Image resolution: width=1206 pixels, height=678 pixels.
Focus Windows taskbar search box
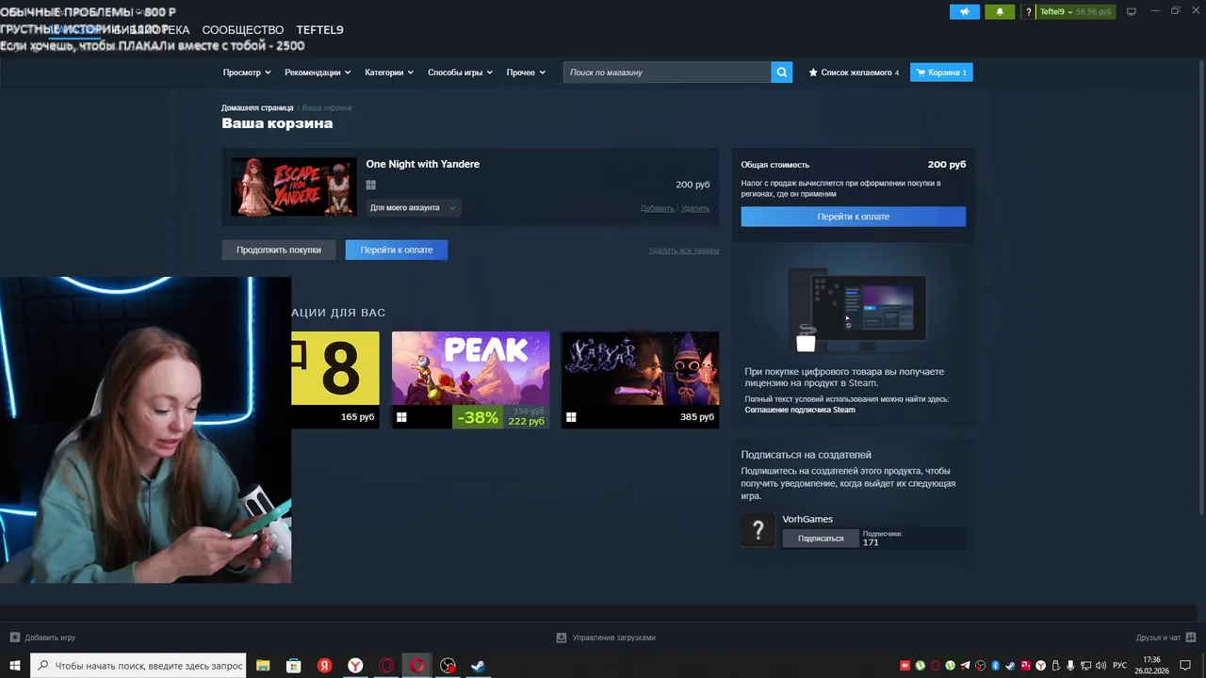[139, 666]
